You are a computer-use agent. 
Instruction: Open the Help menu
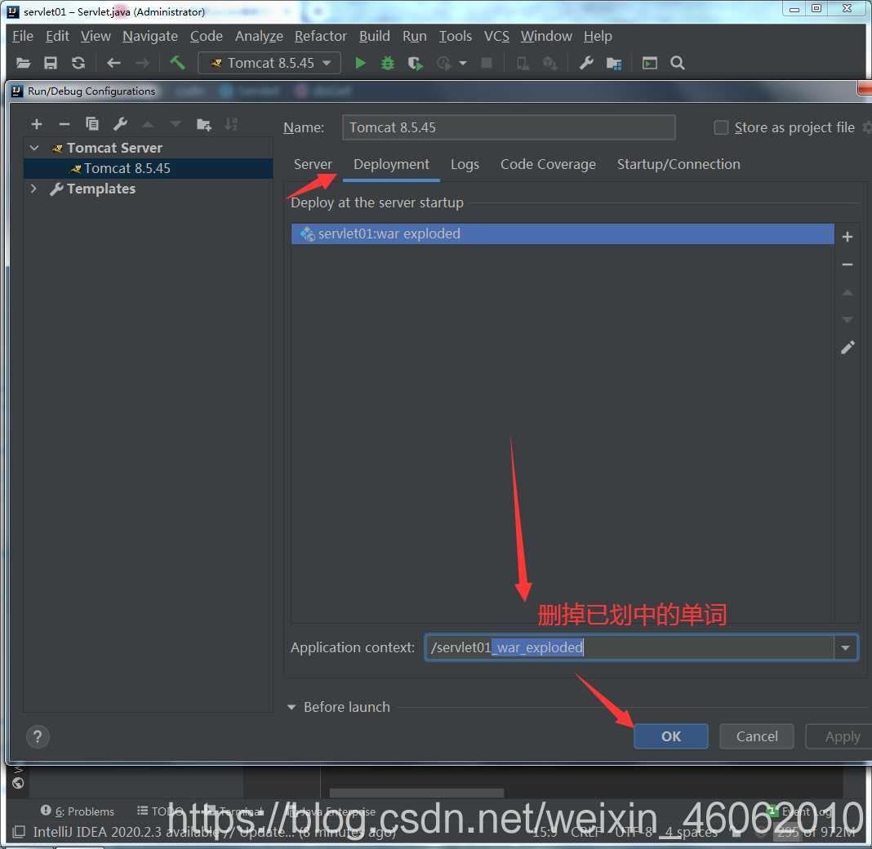pos(598,36)
